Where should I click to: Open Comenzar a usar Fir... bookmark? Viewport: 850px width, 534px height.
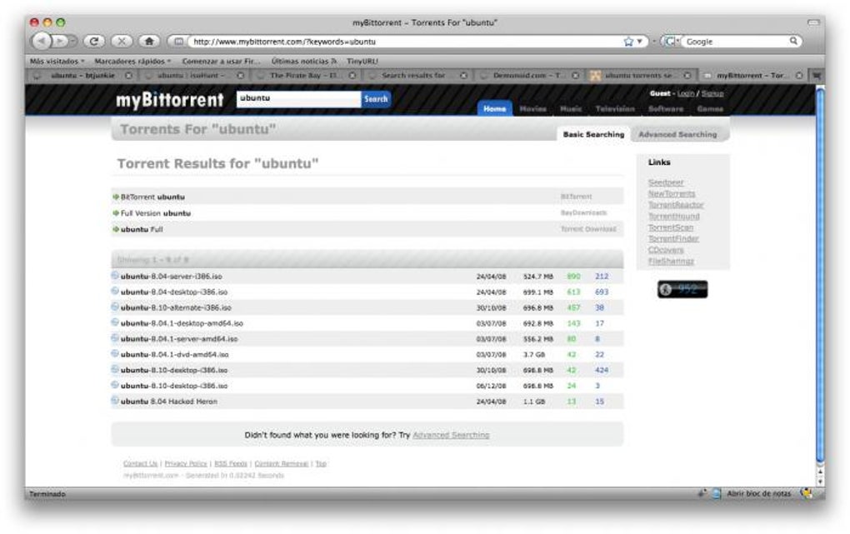coord(221,62)
